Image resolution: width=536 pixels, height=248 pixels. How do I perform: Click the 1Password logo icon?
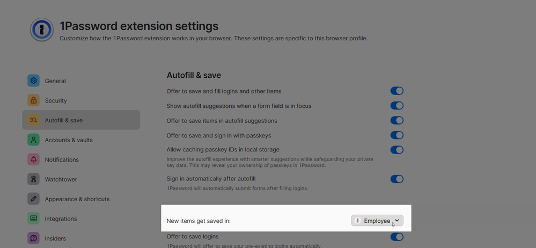coord(42,30)
